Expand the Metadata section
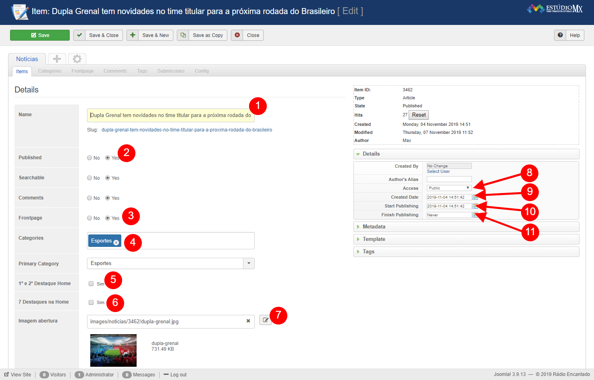Image resolution: width=594 pixels, height=380 pixels. (374, 227)
